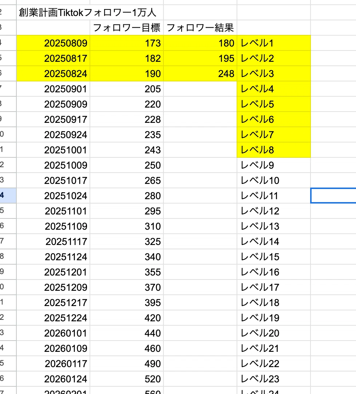Select date cell 20251017
This screenshot has height=394, width=356.
coord(54,180)
